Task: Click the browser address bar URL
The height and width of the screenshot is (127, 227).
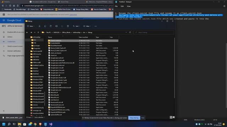Action: [x=68, y=6]
